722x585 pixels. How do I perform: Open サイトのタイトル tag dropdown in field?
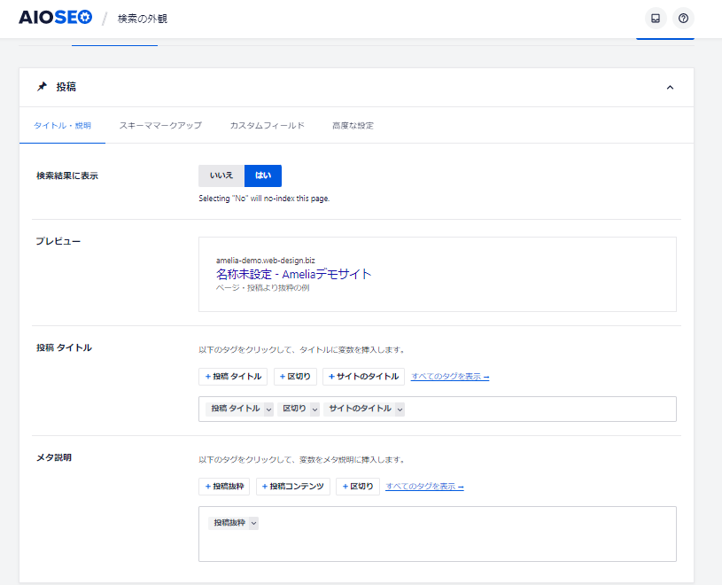pos(400,409)
